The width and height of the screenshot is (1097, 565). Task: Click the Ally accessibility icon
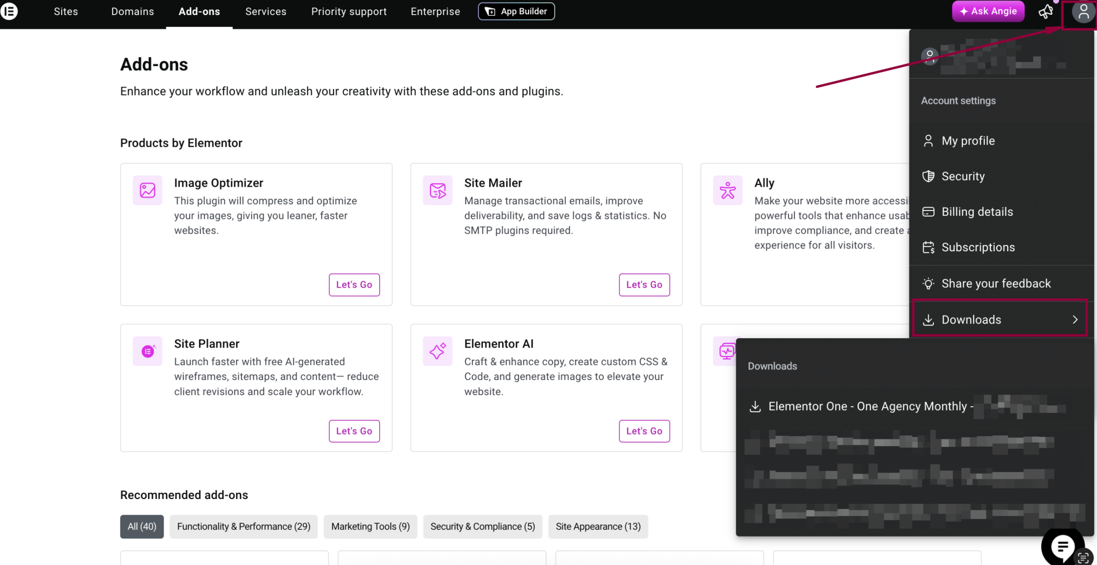pyautogui.click(x=728, y=190)
